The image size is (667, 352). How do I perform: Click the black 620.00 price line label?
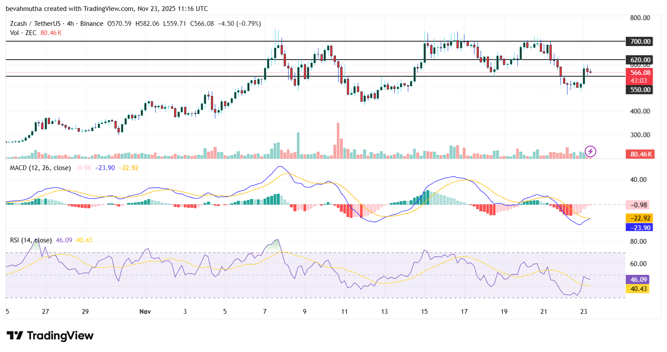tap(640, 60)
